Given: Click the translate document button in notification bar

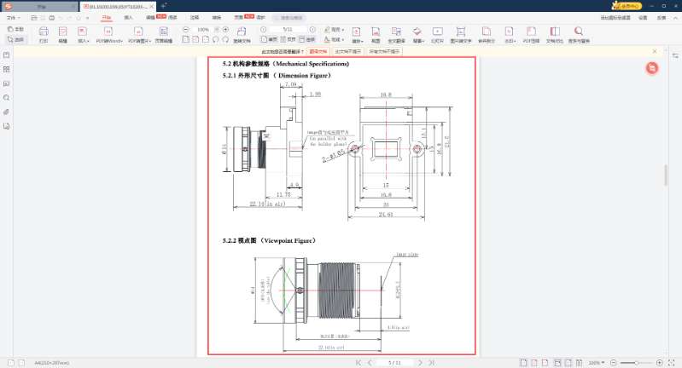Looking at the screenshot, I should pos(318,51).
